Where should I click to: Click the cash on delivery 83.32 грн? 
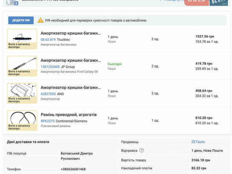pos(199,168)
